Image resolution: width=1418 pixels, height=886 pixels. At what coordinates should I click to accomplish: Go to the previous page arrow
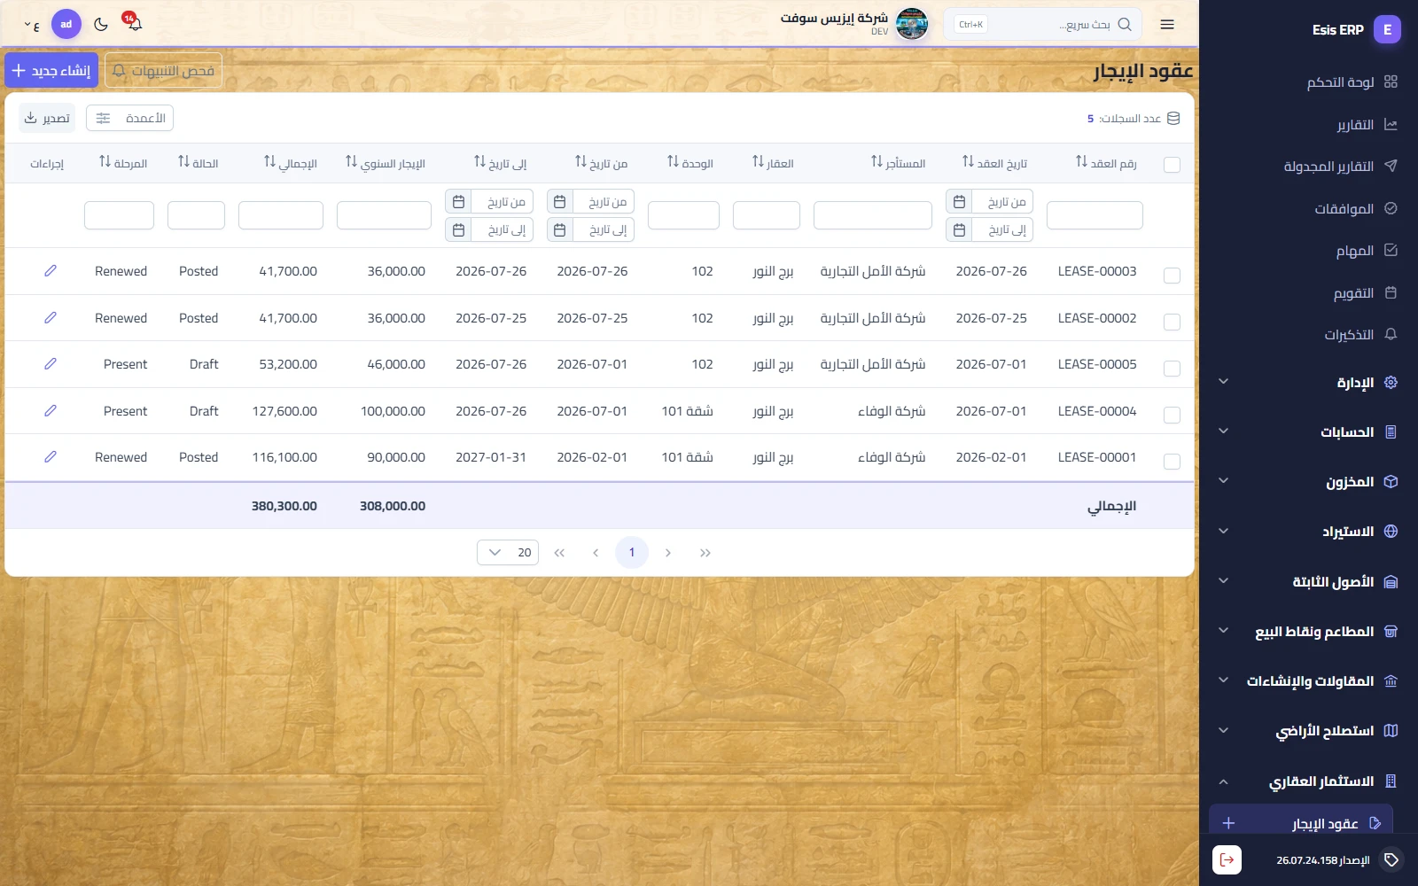click(x=596, y=553)
